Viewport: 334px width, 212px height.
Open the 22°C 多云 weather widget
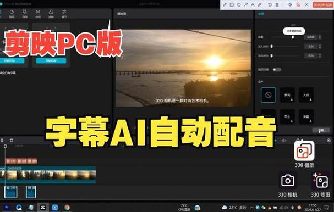(234, 207)
